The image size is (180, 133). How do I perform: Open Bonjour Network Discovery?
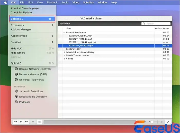[35, 69]
